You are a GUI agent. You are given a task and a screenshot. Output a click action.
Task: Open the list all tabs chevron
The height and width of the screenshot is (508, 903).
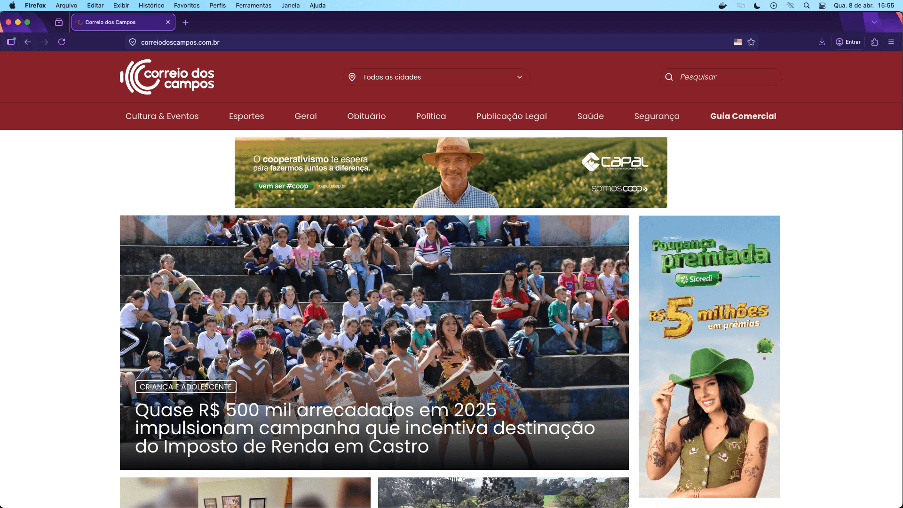pos(874,22)
